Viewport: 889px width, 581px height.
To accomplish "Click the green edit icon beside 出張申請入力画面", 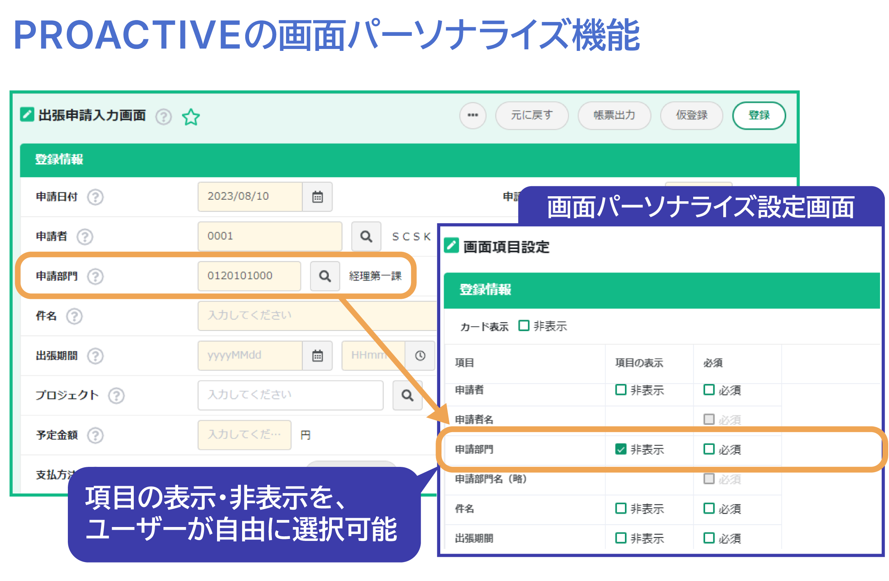I will click(x=27, y=115).
